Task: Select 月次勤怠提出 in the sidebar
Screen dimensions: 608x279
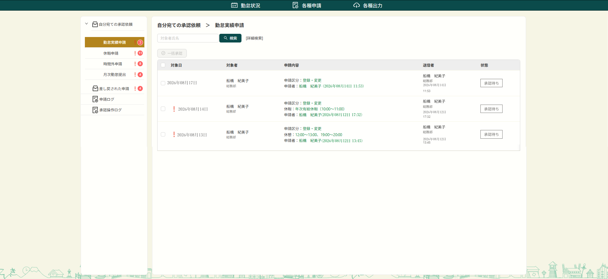Action: tap(114, 74)
